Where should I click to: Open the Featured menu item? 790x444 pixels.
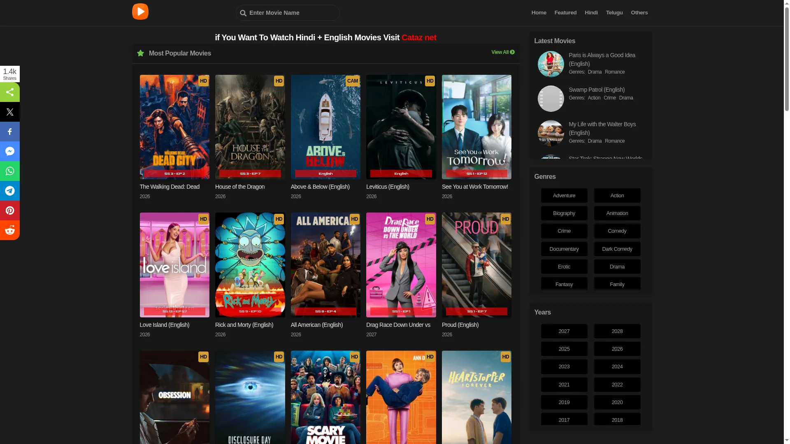(x=565, y=13)
